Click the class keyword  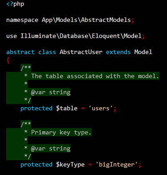coord(47,52)
